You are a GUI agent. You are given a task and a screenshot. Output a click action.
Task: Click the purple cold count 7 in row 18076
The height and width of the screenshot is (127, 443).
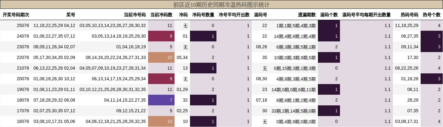[161, 100]
